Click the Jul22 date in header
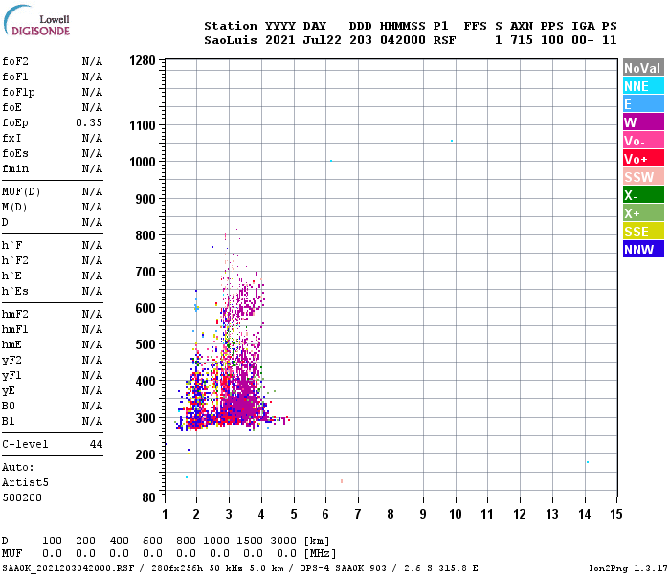Viewport: 670px width, 574px height. [323, 40]
